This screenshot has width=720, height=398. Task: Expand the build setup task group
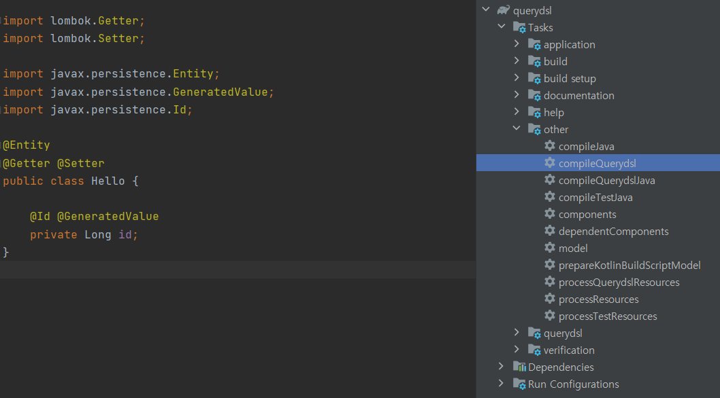pyautogui.click(x=517, y=77)
